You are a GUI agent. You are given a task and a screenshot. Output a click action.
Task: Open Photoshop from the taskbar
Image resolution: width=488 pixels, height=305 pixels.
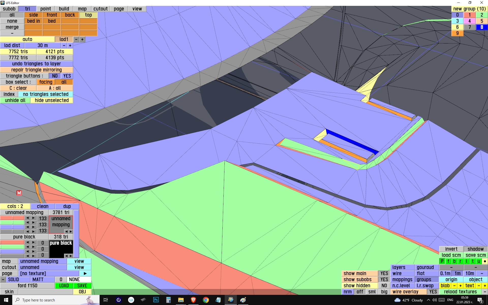156,300
